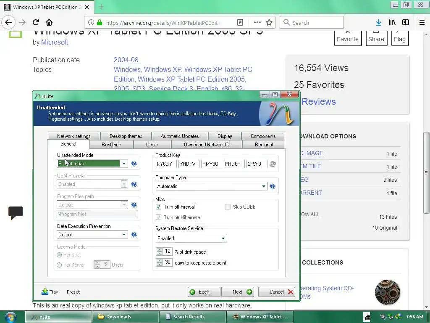Click the black speech bubble feedback icon
This screenshot has height=323, width=430.
click(x=16, y=213)
